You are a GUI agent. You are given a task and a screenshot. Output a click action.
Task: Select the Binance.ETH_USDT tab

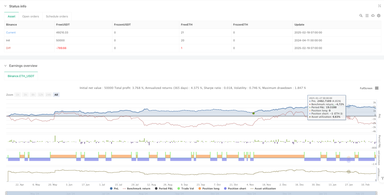(x=21, y=76)
